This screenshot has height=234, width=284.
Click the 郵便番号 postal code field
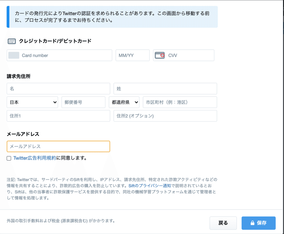tap(83, 102)
